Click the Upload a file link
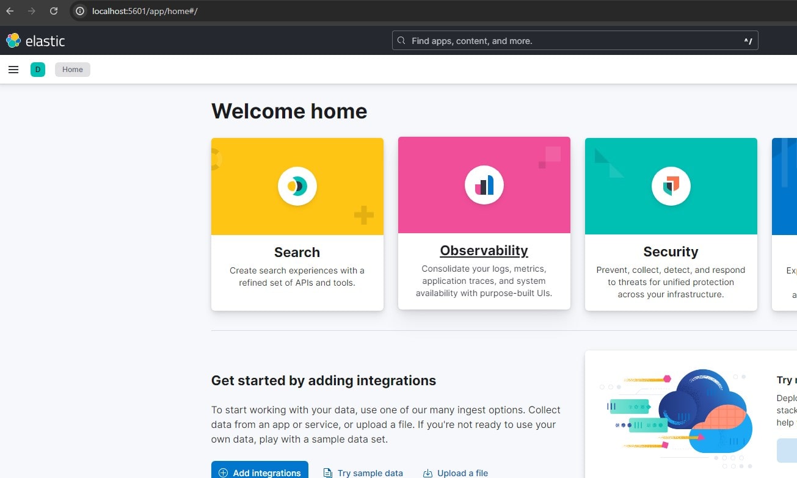Screen dimensions: 797x478 pos(456,473)
